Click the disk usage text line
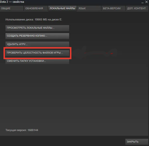The image size is (149, 146). 34,19
